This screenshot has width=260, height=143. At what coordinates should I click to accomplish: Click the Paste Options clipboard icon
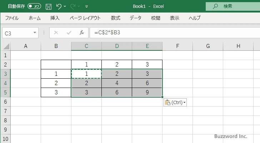[167, 103]
